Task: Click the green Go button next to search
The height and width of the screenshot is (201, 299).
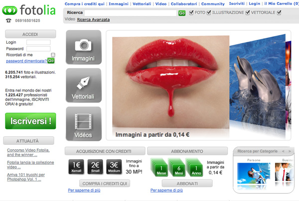Action: (x=182, y=13)
